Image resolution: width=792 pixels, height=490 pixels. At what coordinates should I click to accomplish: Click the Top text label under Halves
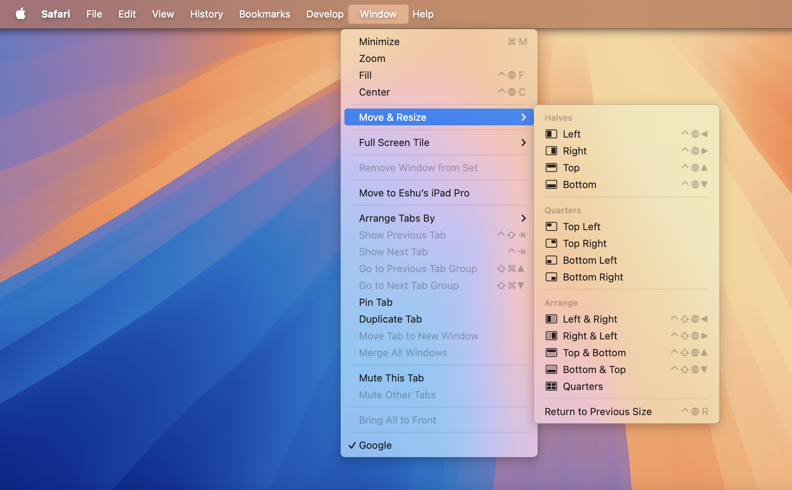(x=571, y=168)
